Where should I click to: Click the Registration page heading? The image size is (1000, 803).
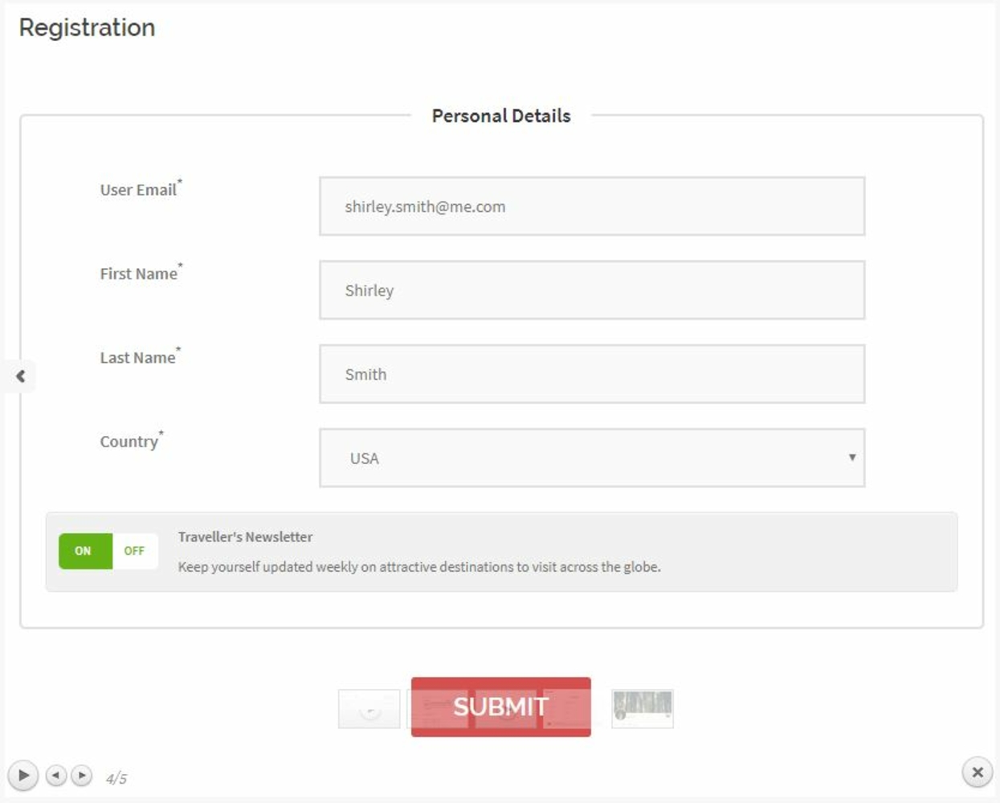tap(87, 27)
